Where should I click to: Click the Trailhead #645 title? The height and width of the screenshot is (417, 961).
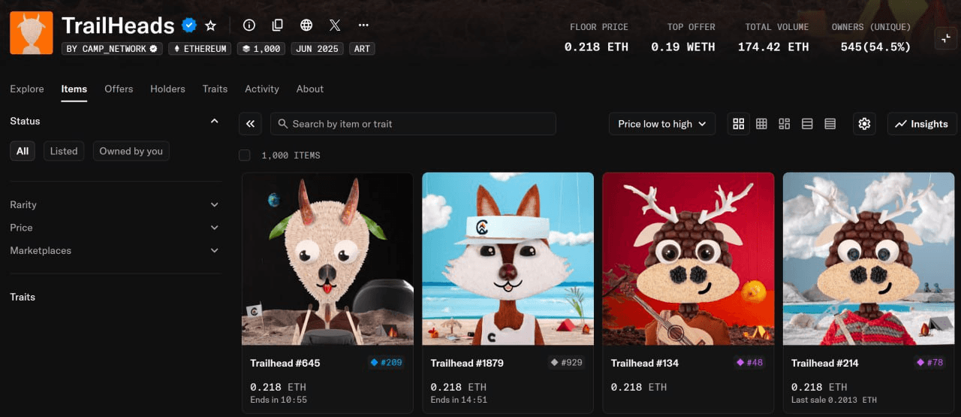tap(285, 363)
